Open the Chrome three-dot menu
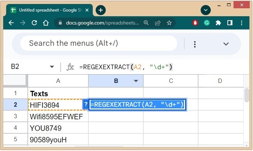The image size is (253, 151). pyautogui.click(x=241, y=23)
